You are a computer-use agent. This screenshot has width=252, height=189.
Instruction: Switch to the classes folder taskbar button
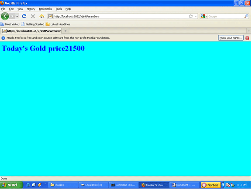(63, 185)
